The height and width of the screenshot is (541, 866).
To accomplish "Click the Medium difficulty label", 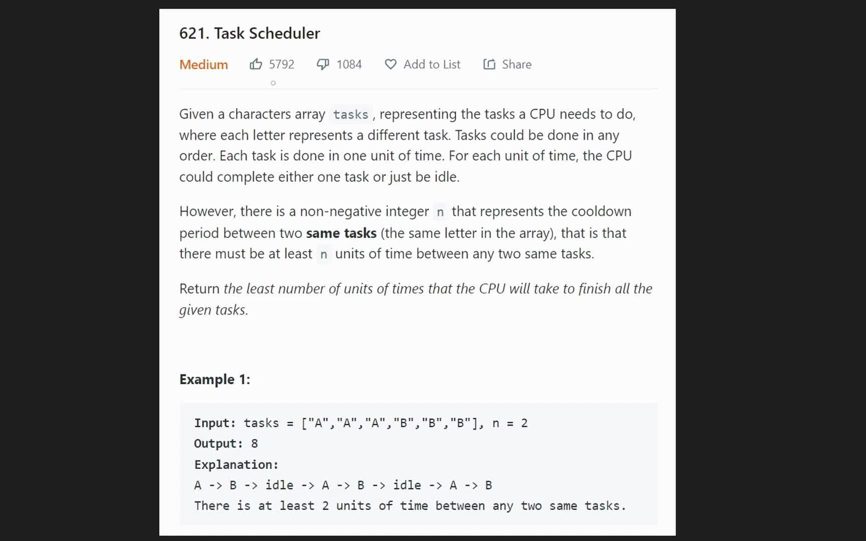I will (203, 64).
